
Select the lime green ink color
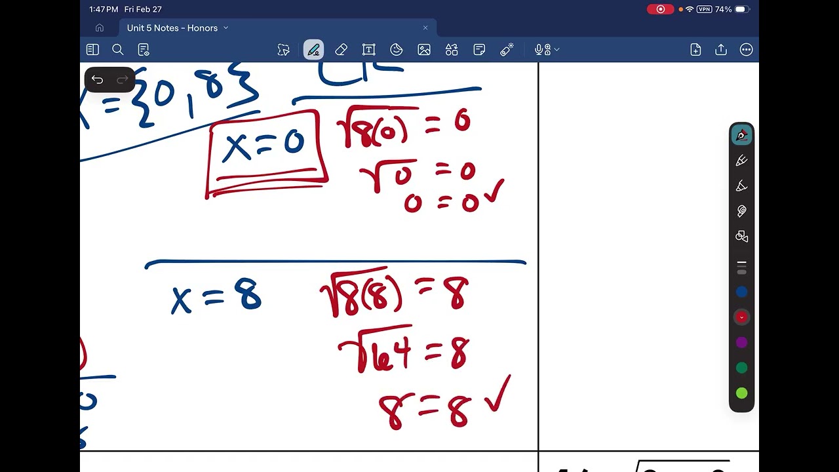(742, 393)
